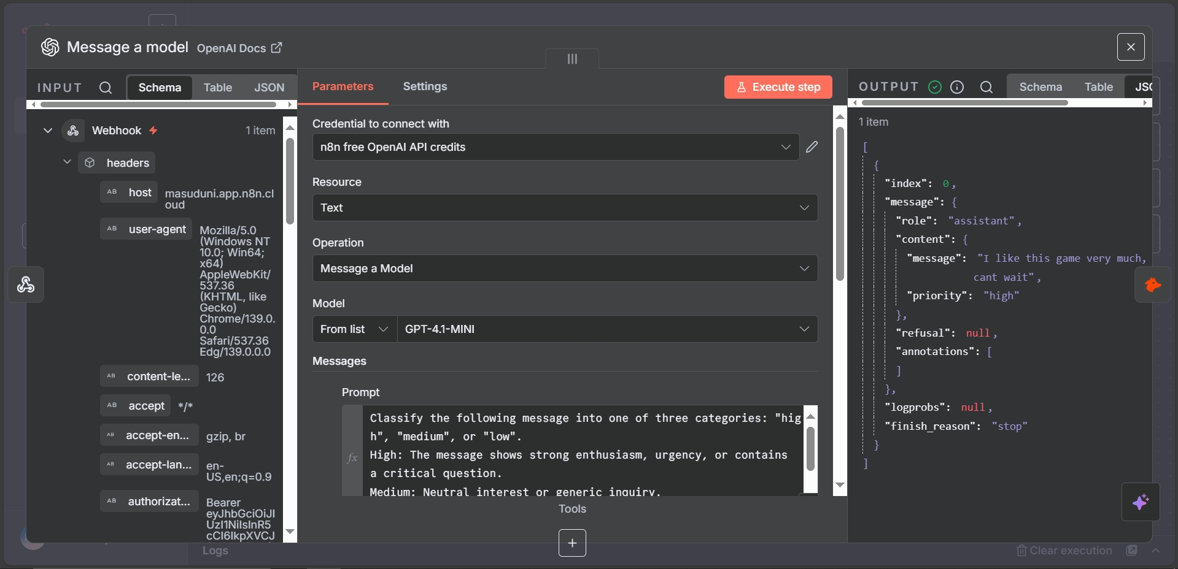Viewport: 1178px width, 569px height.
Task: Click the OpenAI logo icon
Action: [x=50, y=47]
